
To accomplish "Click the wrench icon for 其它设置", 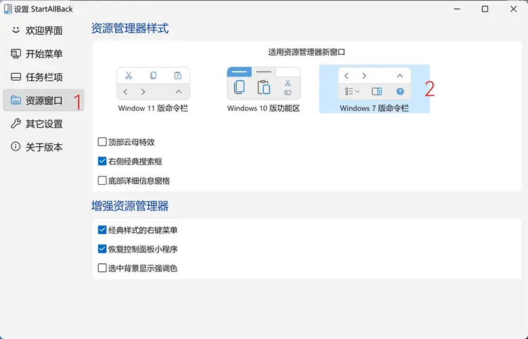I will tap(16, 124).
